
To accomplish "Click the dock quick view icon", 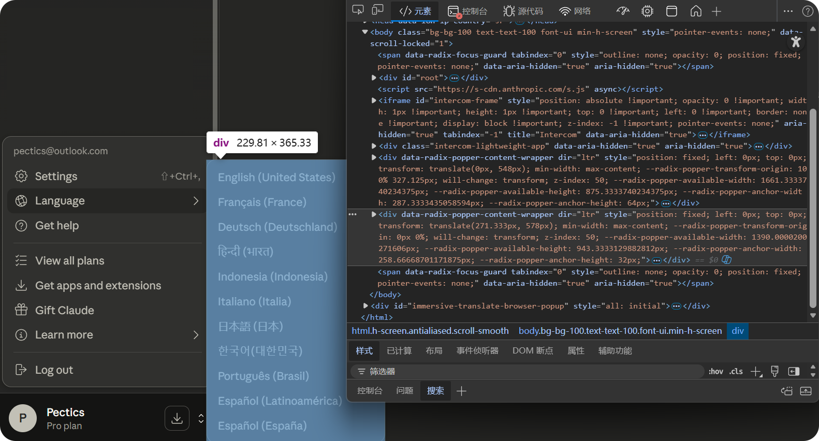I will point(787,391).
